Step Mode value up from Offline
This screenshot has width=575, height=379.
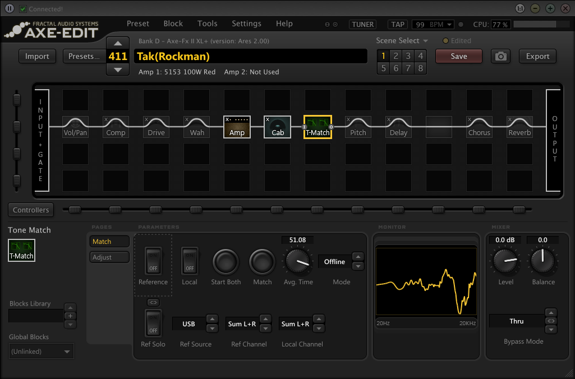pyautogui.click(x=358, y=257)
